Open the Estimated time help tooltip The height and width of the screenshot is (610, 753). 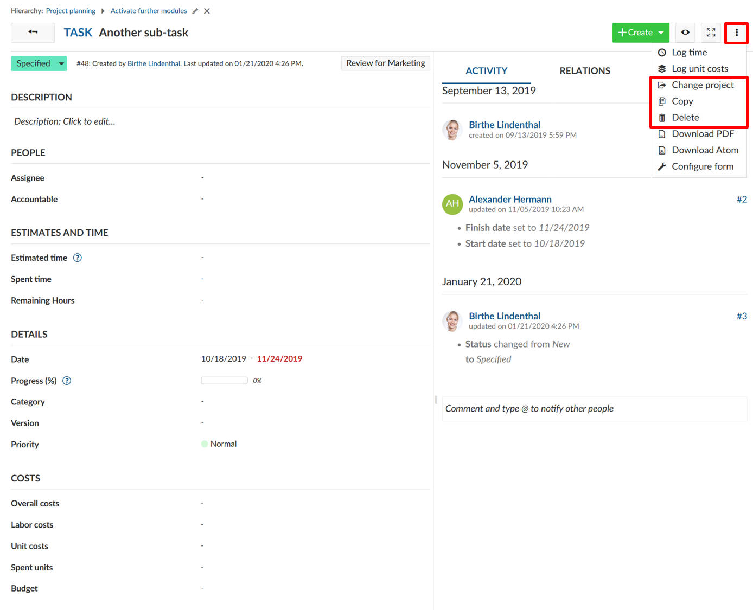tap(77, 258)
